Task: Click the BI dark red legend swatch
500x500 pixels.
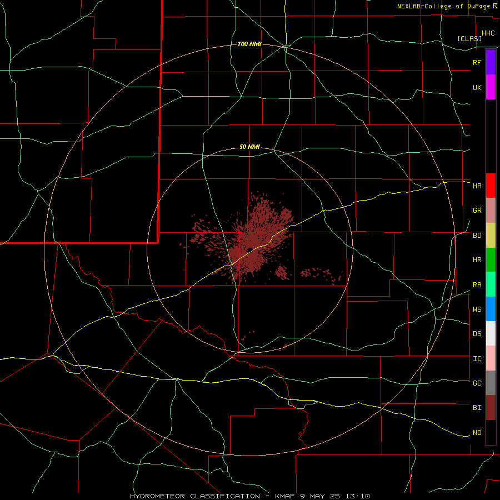Action: tap(491, 408)
